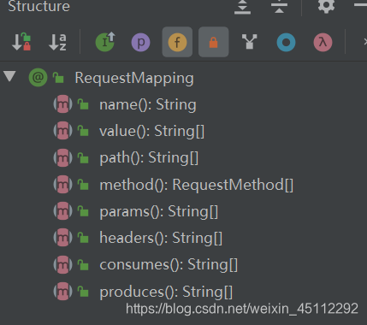The image size is (367, 325).
Task: Click public-access lock icon beside consumes()
Action: click(83, 264)
